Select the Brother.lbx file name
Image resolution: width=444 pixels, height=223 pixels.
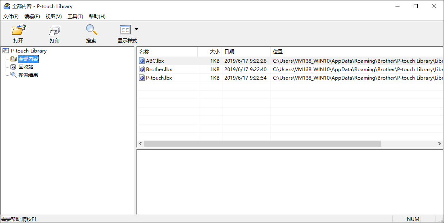point(159,69)
